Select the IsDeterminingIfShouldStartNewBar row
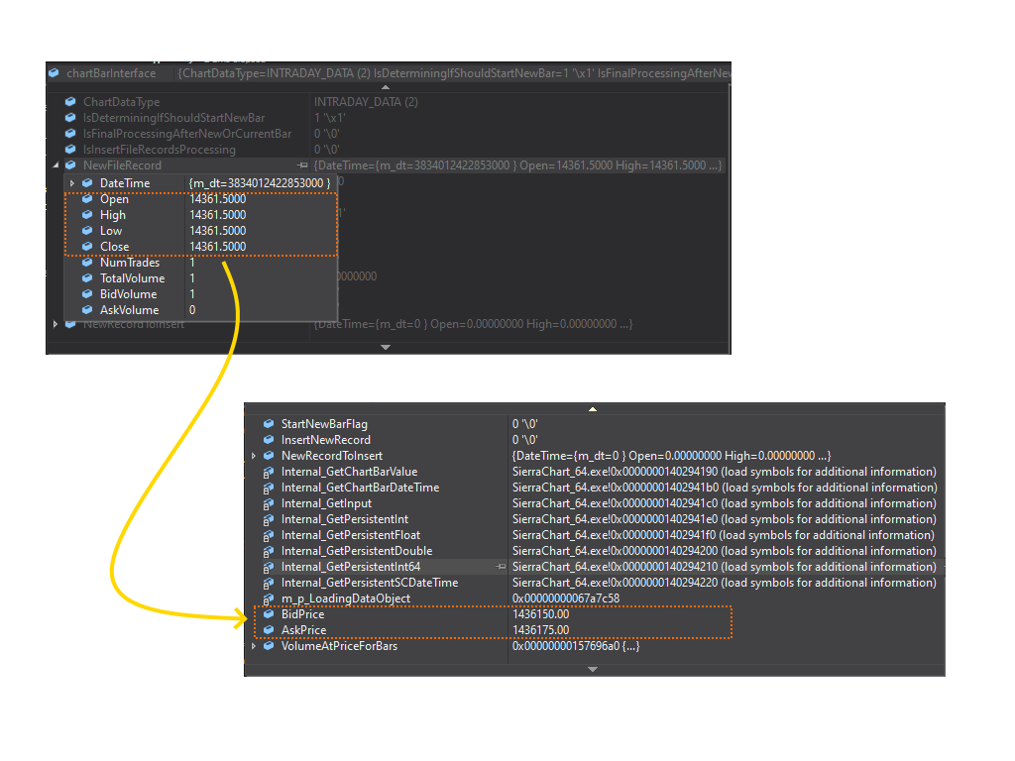The image size is (1015, 761). tap(389, 118)
